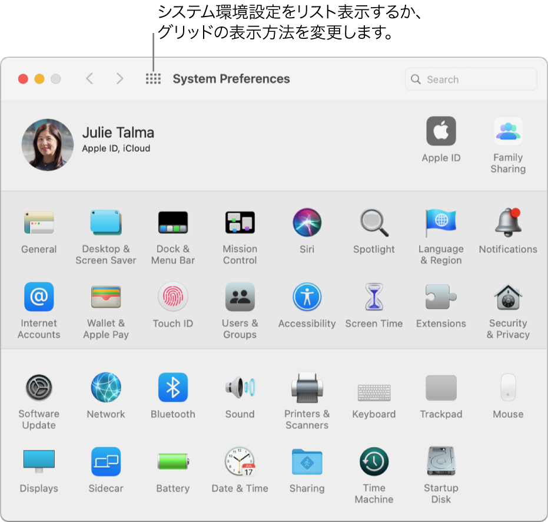The height and width of the screenshot is (522, 548).
Task: Open Accessibility preferences
Action: point(307,297)
